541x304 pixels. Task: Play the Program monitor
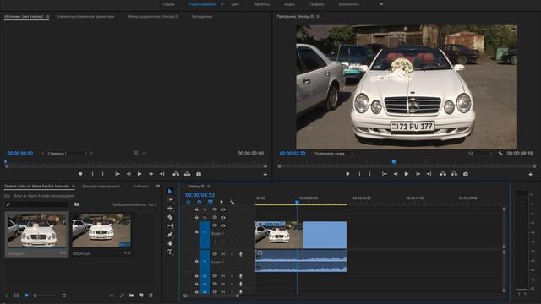407,174
